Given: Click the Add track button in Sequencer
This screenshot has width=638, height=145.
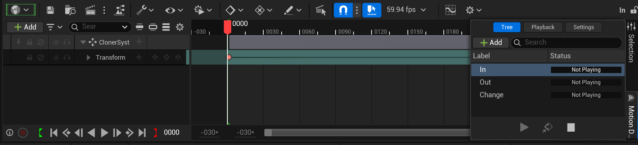Looking at the screenshot, I should click(x=25, y=27).
